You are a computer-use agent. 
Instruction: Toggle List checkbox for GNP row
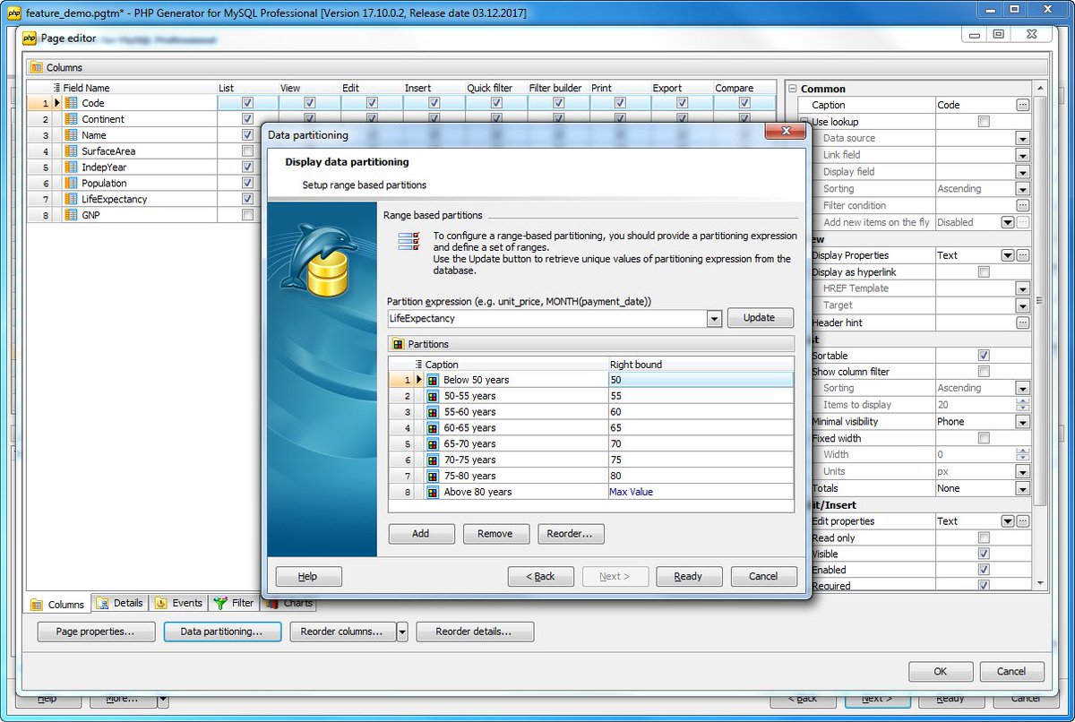[x=247, y=215]
